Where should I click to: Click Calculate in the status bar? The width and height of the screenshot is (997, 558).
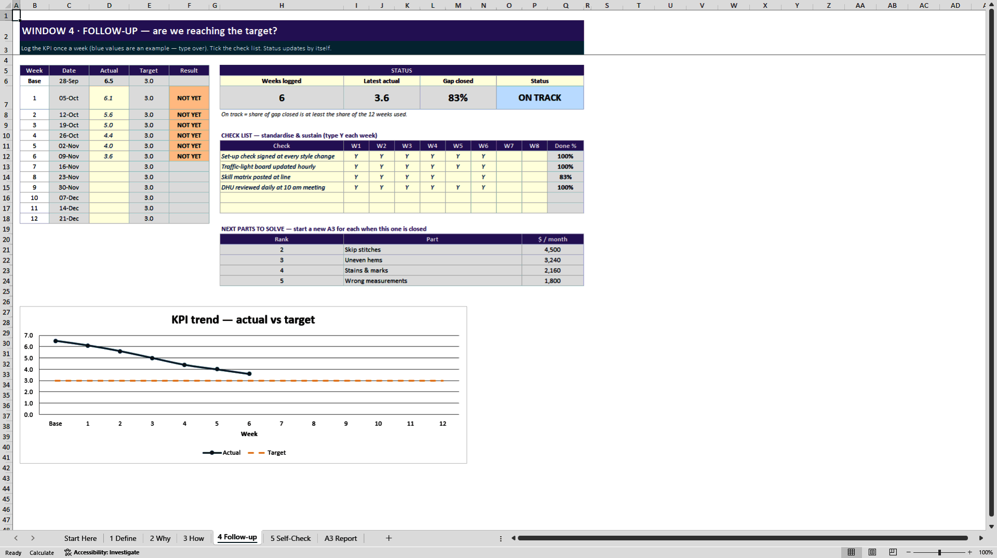pos(42,553)
